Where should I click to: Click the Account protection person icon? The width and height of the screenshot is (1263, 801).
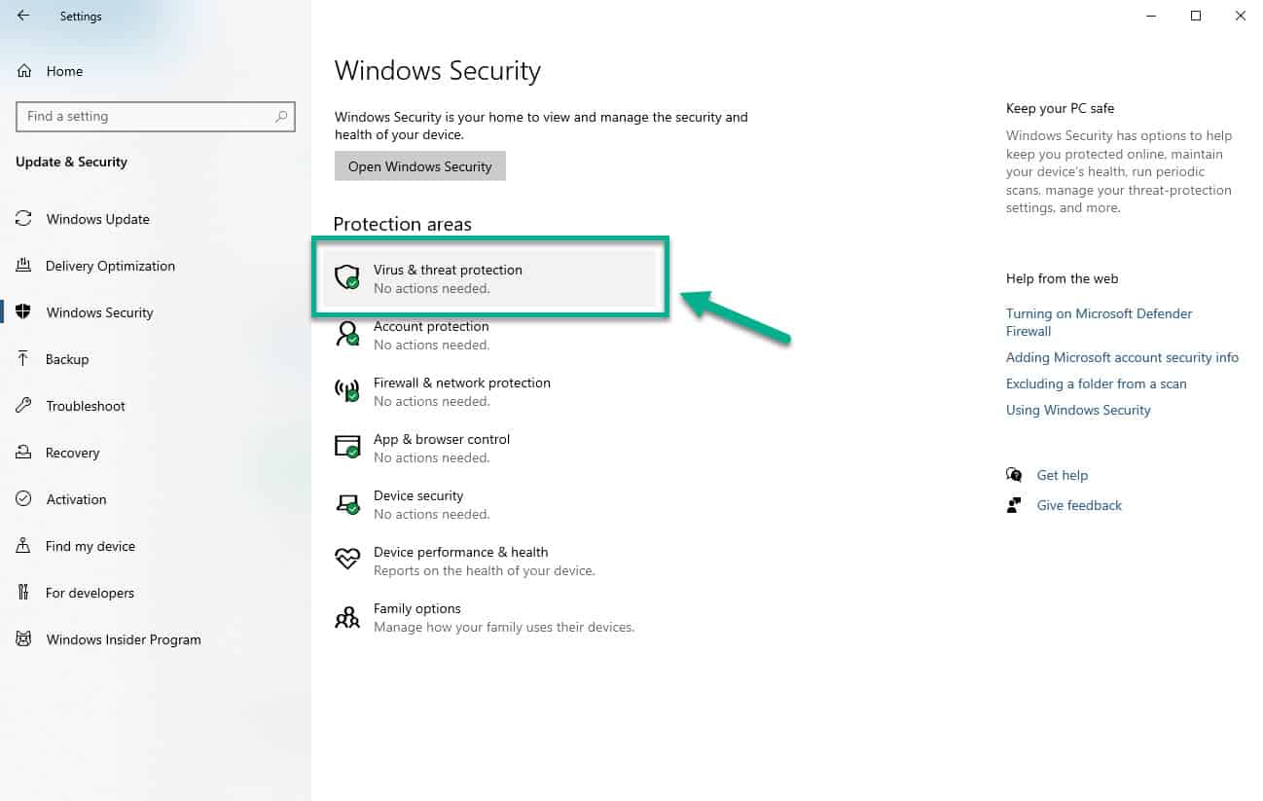click(347, 335)
